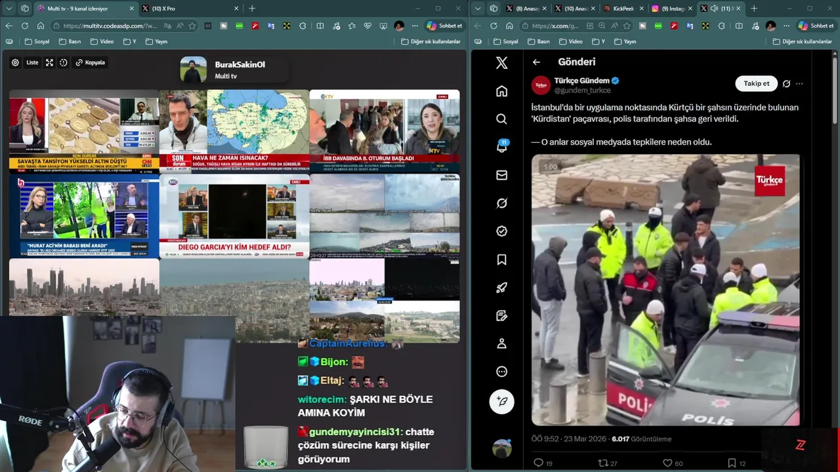This screenshot has height=472, width=840.
Task: Refresh the Multi tv browser page
Action: coord(24,26)
